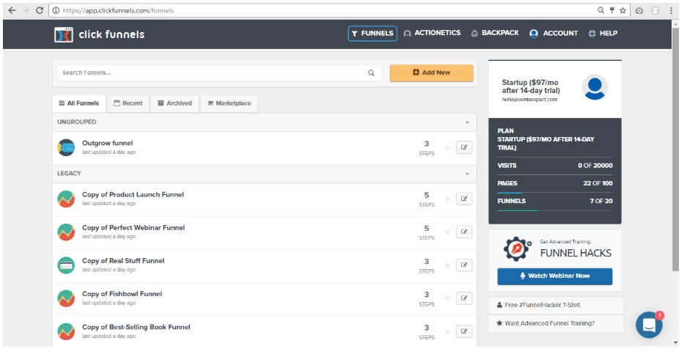
Task: Reload the page with browser refresh
Action: pyautogui.click(x=40, y=10)
